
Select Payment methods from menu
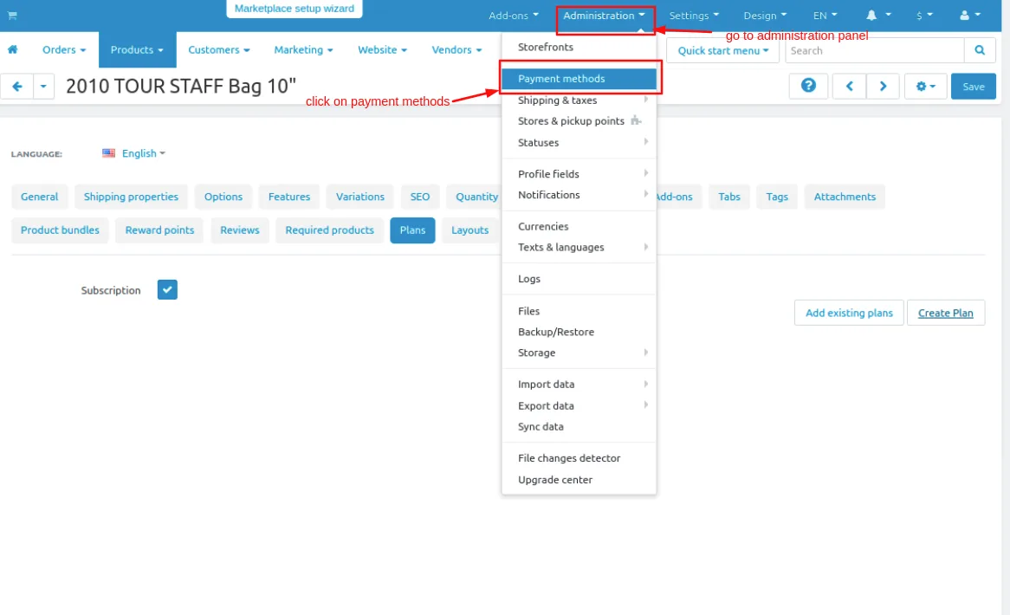[579, 79]
